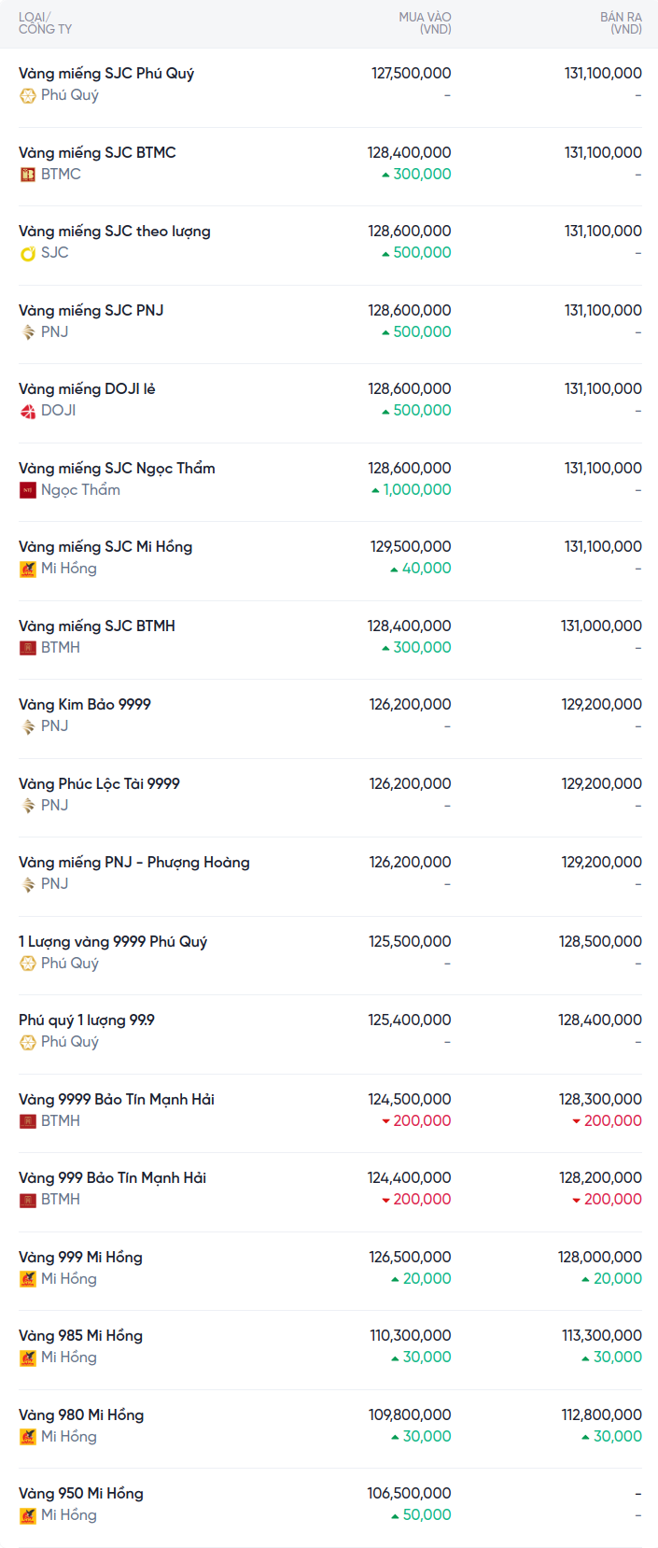Open Vàng 9999 Bảo Tín Mạnh Hải entry
Image resolution: width=658 pixels, height=1548 pixels.
click(x=117, y=1099)
